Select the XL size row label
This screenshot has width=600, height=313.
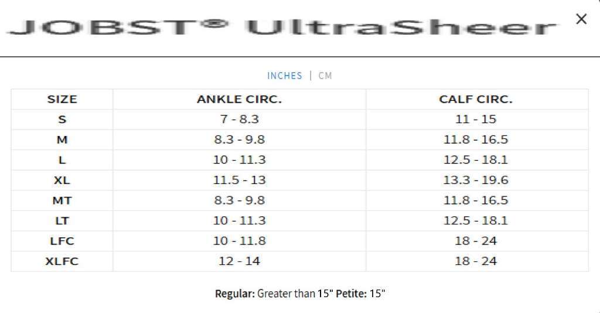tap(62, 180)
